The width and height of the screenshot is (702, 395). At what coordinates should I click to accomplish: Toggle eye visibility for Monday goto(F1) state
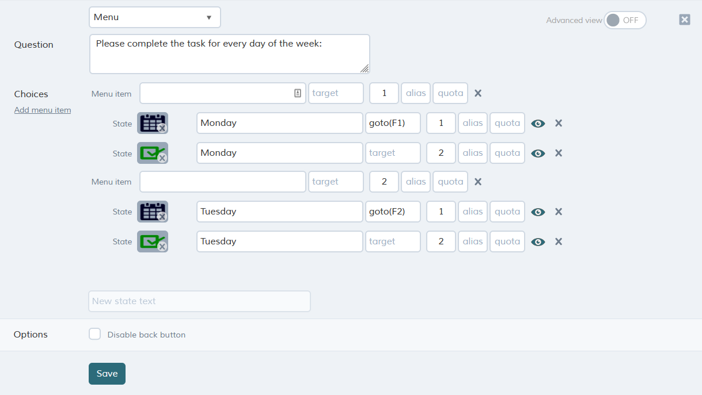(x=538, y=123)
